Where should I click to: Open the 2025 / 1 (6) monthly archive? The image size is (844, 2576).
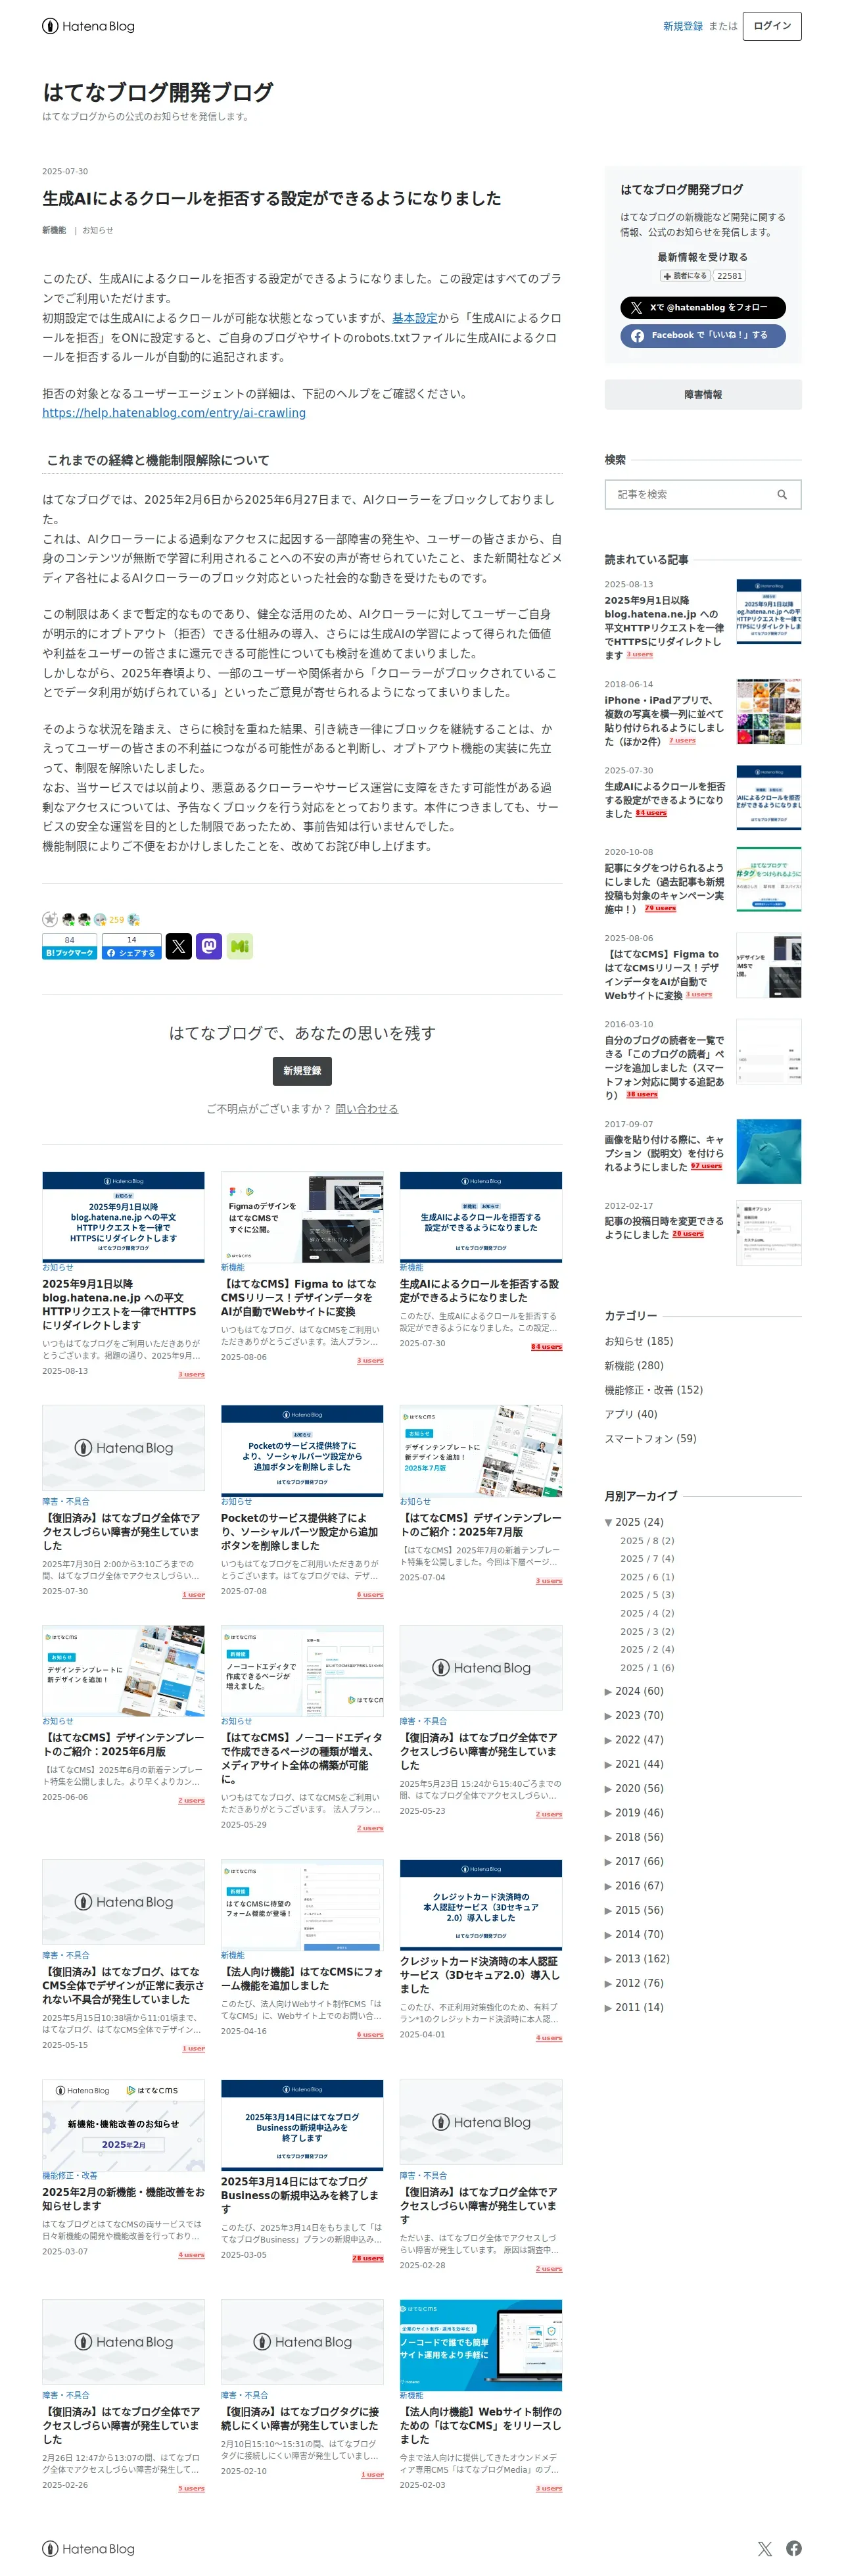(647, 1668)
